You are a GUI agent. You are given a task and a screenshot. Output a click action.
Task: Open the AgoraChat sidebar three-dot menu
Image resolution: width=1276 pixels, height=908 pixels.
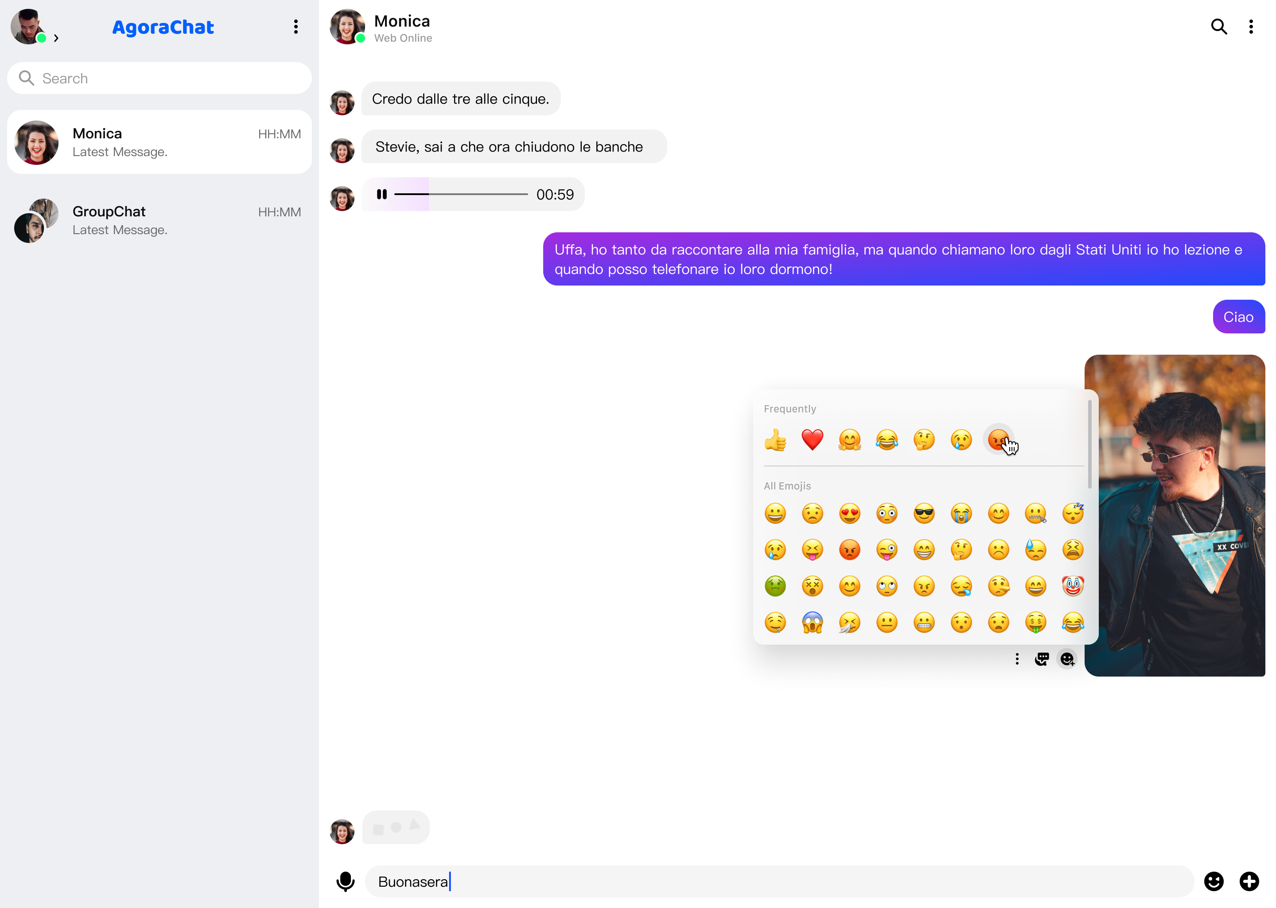pos(296,27)
